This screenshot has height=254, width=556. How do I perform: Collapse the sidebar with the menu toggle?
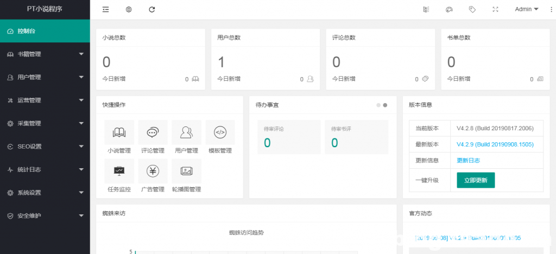pyautogui.click(x=105, y=9)
